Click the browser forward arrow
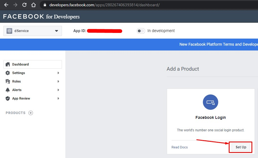Screen dimensions: 258x158 click(15, 5)
